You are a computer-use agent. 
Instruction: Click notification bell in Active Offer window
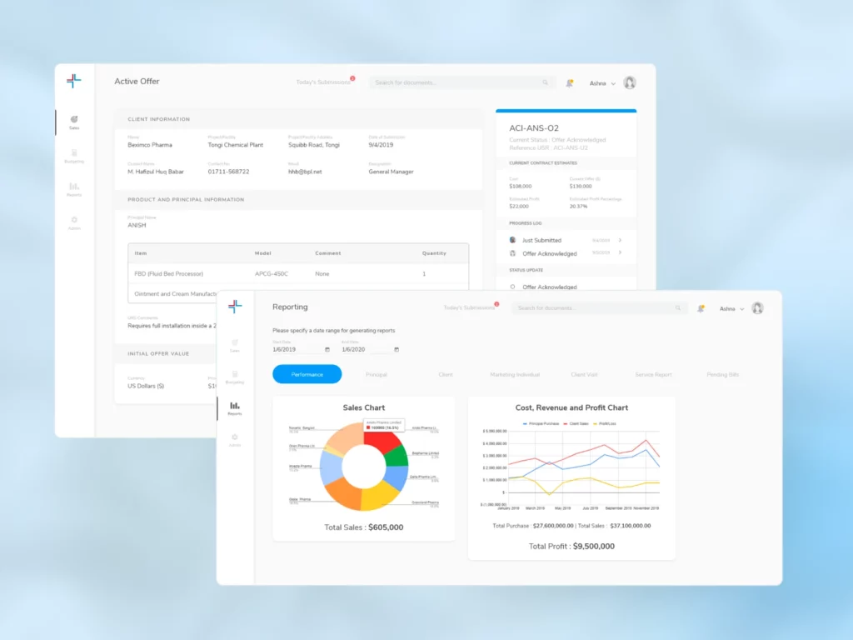pos(569,83)
